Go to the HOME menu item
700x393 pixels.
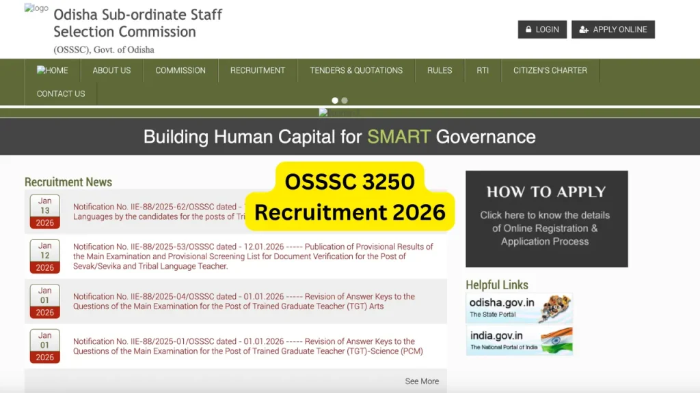(x=53, y=70)
